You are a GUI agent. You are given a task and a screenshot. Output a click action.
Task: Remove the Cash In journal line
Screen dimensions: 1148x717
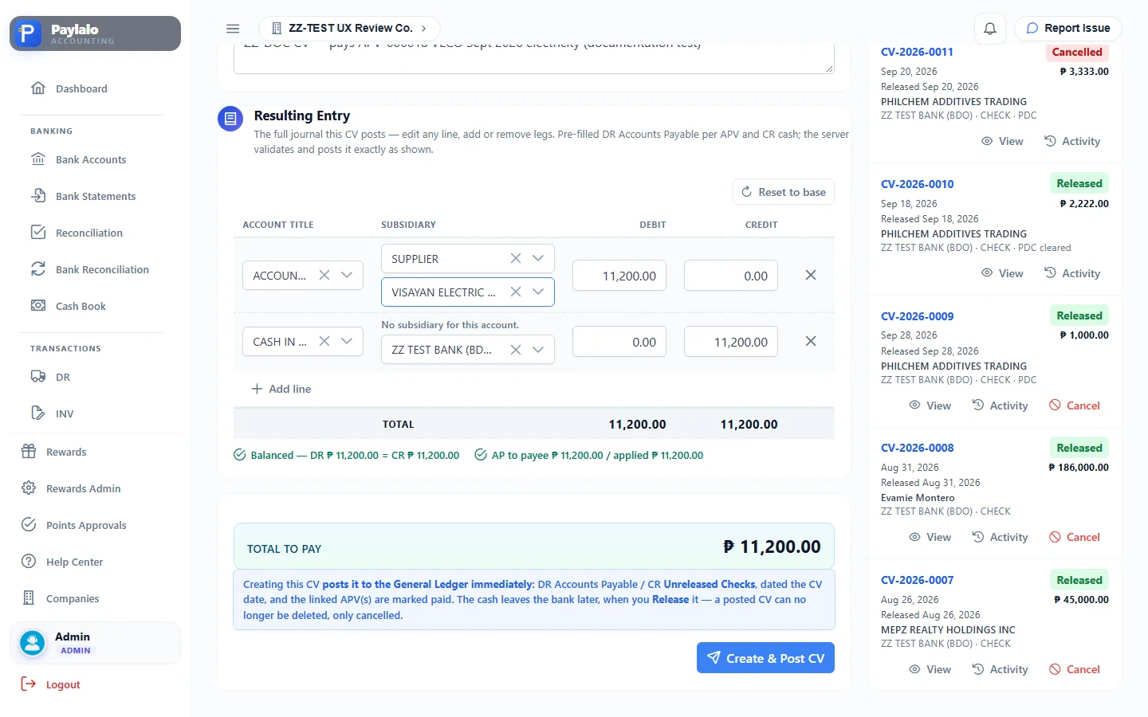click(x=811, y=341)
